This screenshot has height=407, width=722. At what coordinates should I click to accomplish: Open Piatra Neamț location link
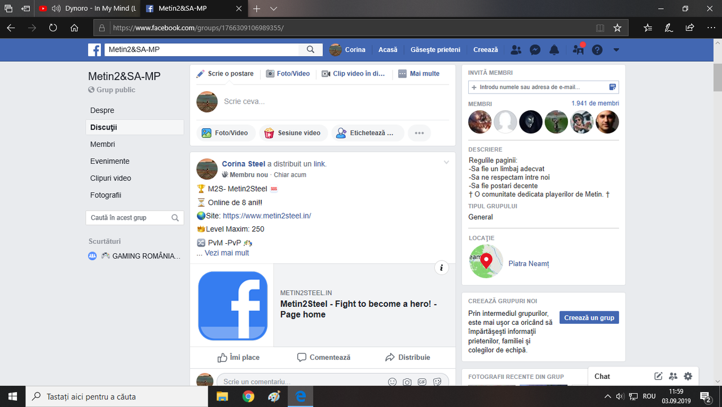529,263
